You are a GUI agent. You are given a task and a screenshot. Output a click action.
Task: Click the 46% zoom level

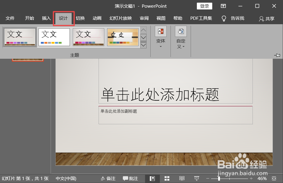coord(262,179)
